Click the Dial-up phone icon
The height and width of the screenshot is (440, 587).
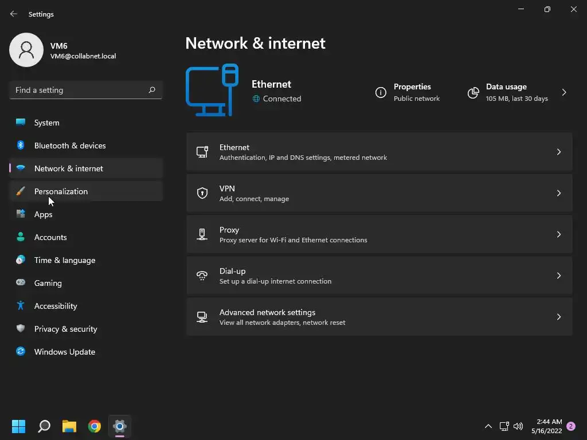[202, 276]
